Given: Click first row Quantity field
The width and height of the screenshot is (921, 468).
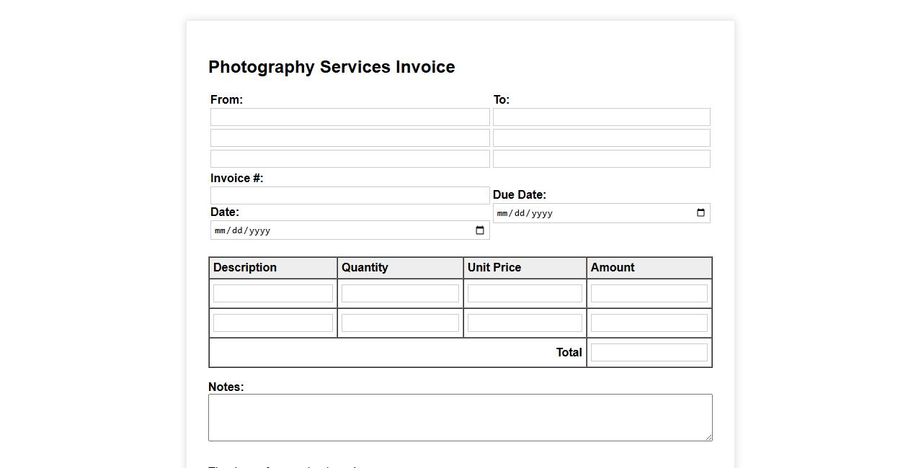Looking at the screenshot, I should pyautogui.click(x=400, y=294).
